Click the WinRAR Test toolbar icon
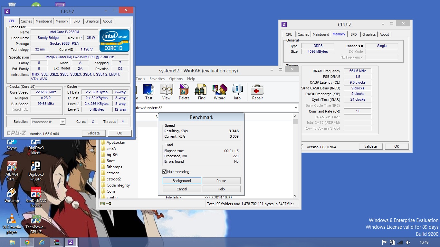This screenshot has height=247, width=440. (148, 92)
